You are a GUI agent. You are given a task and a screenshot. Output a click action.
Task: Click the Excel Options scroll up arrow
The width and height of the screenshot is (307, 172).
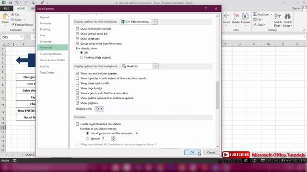pyautogui.click(x=217, y=16)
